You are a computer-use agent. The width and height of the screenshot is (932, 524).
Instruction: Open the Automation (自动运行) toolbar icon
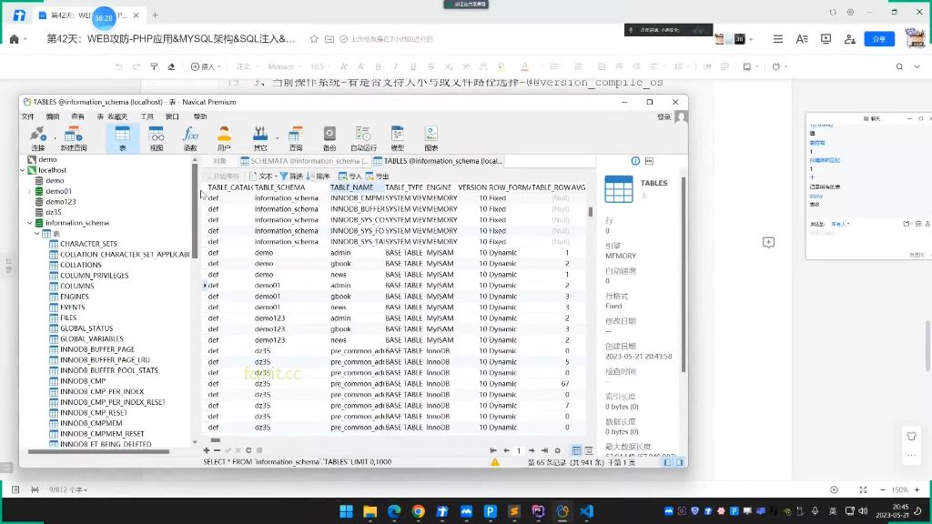tap(363, 138)
